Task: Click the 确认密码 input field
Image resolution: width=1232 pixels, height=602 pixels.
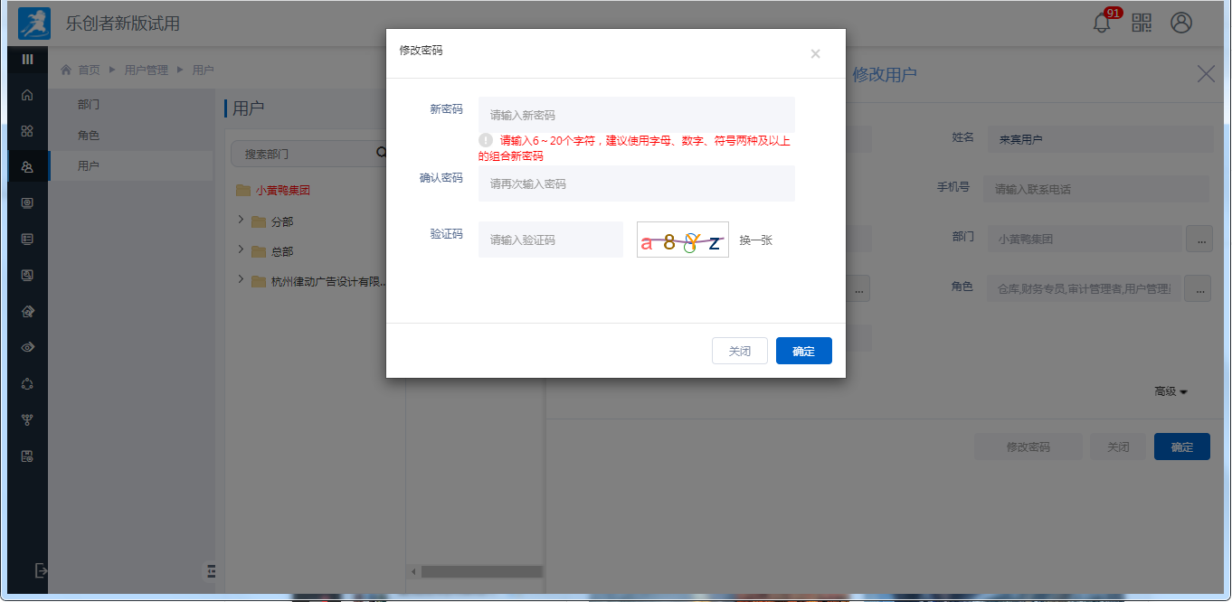Action: (x=636, y=183)
